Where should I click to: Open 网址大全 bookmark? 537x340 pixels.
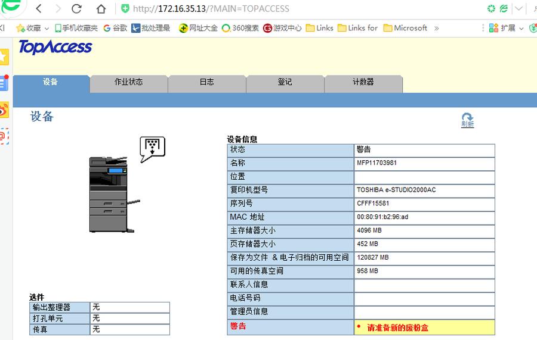point(198,28)
